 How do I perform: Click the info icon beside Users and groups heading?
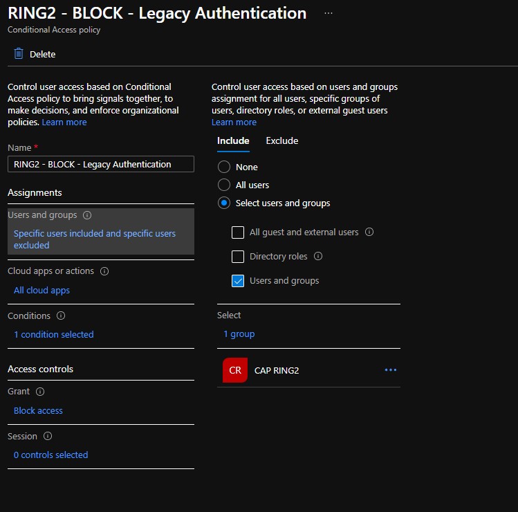pyautogui.click(x=87, y=215)
